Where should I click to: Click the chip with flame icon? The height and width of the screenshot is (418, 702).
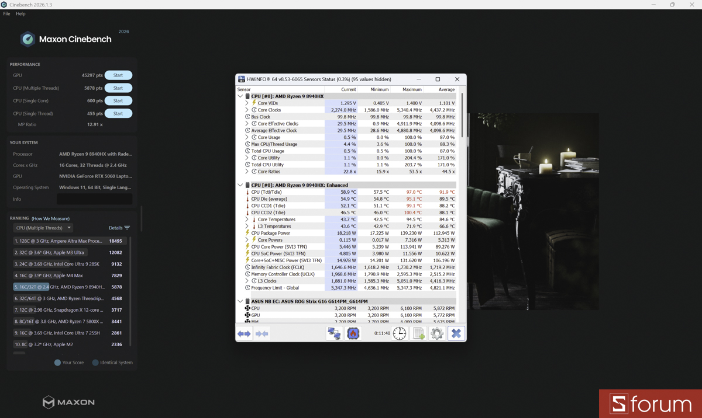pos(353,333)
